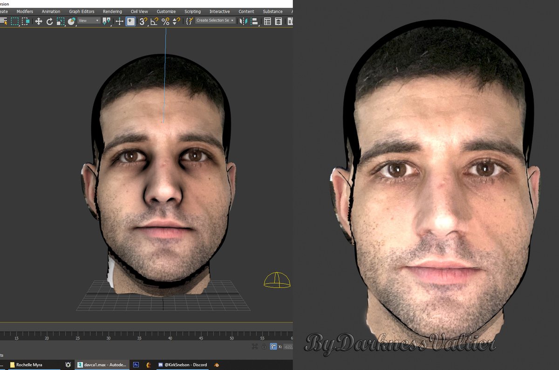Image resolution: width=559 pixels, height=370 pixels.
Task: Click the Mirror tool icon
Action: [x=243, y=21]
